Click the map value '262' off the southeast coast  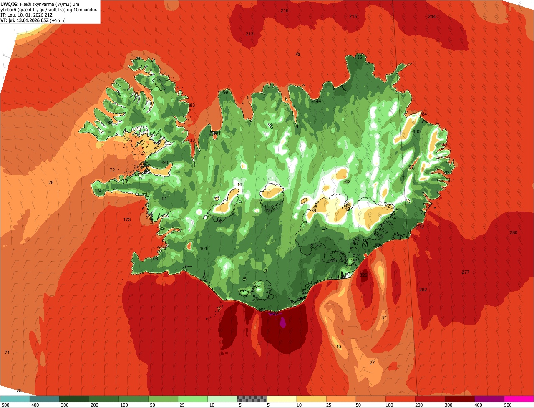(423, 290)
